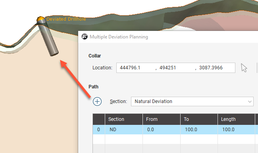Select the orange drillhole collar sphere
This screenshot has width=258, height=153.
click(40, 19)
